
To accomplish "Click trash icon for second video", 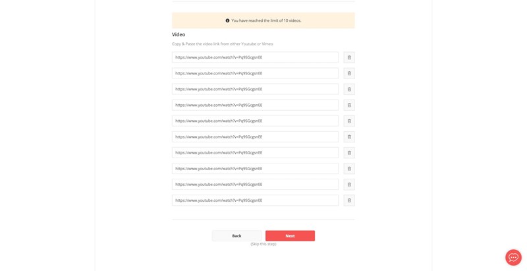I will [x=349, y=73].
